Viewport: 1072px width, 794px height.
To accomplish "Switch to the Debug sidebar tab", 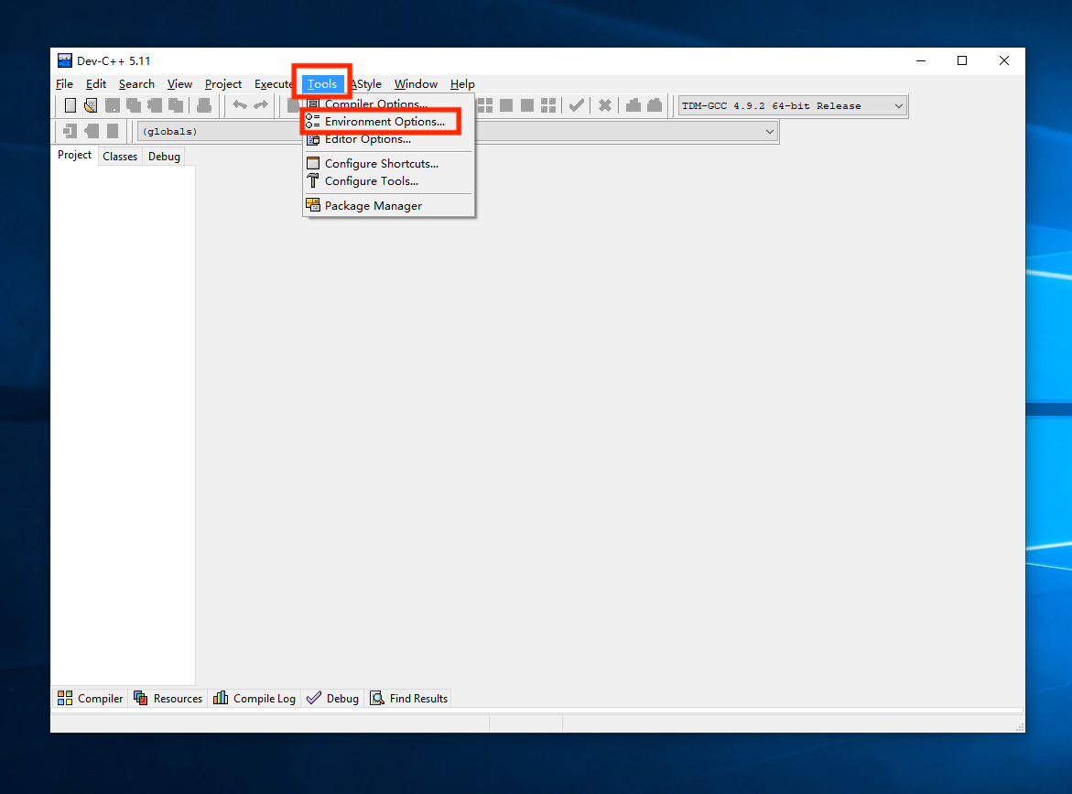I will pyautogui.click(x=164, y=157).
